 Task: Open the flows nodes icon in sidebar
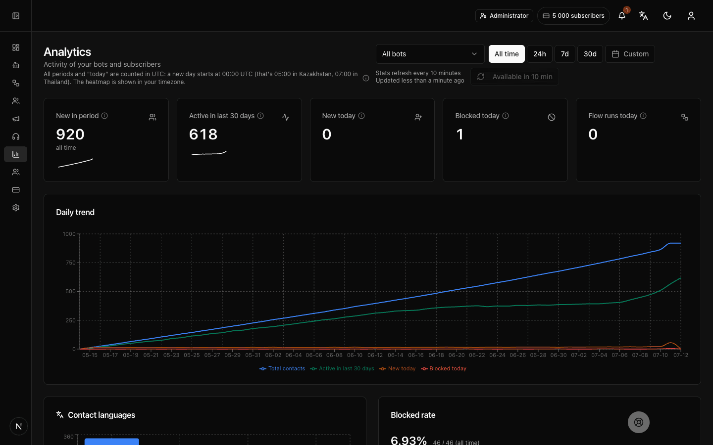[16, 83]
